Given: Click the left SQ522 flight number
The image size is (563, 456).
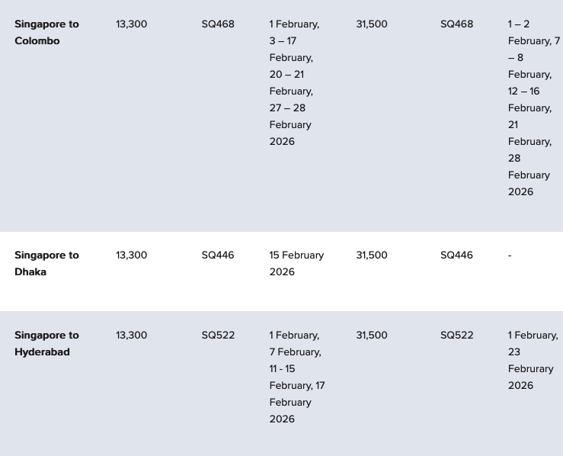Looking at the screenshot, I should coord(218,336).
